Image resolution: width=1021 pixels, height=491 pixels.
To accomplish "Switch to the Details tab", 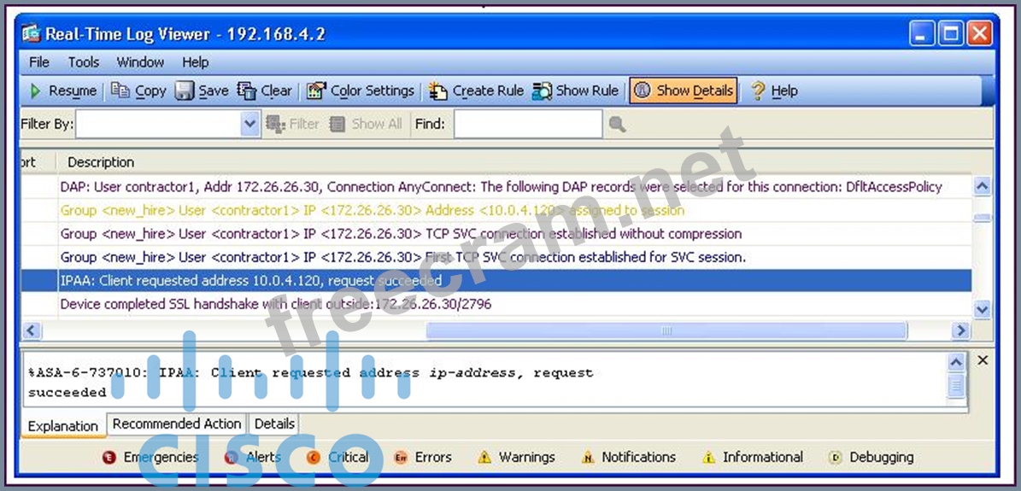I will (x=274, y=424).
